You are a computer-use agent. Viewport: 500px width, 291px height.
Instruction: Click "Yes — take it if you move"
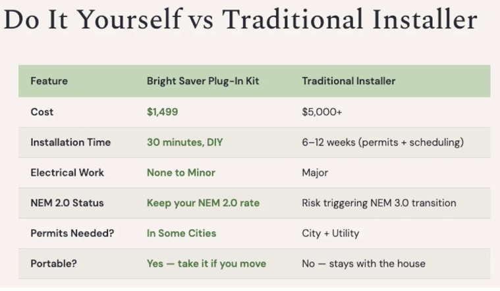[x=206, y=263]
